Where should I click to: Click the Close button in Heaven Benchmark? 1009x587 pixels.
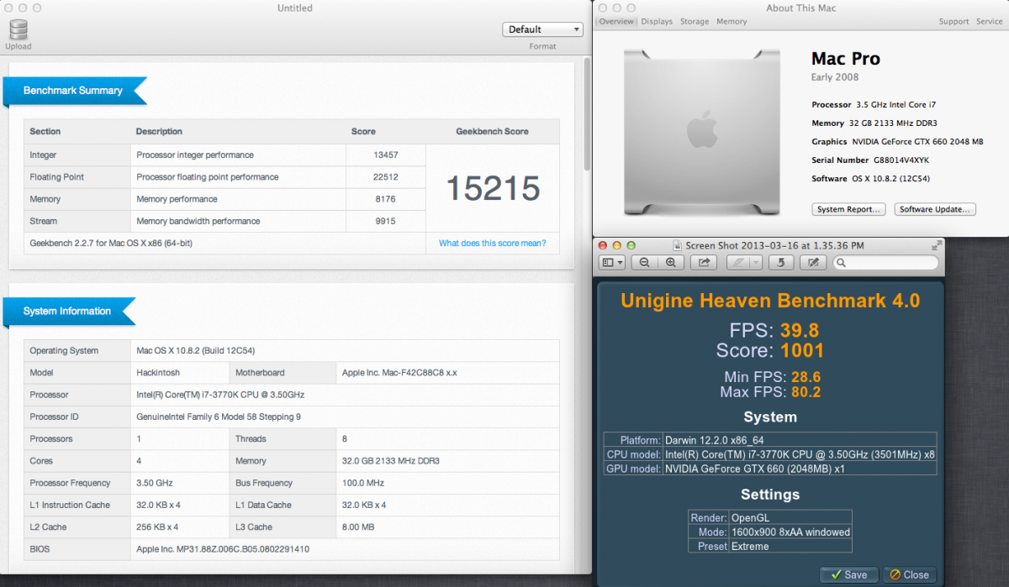point(909,574)
